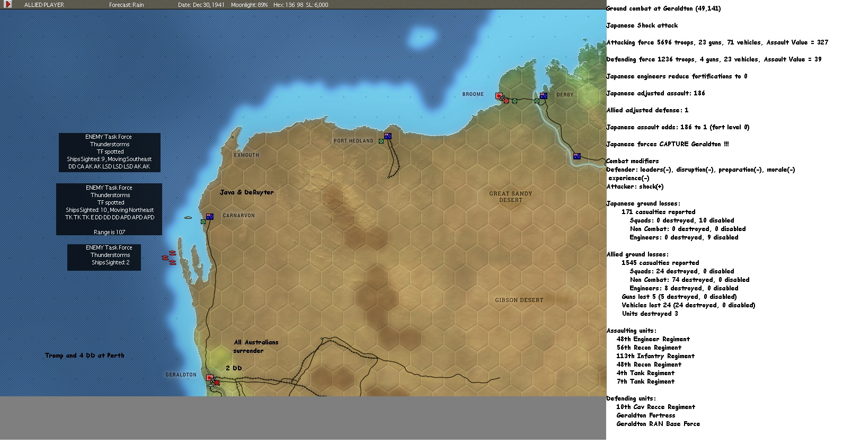The height and width of the screenshot is (444, 861).
Task: Click the '2 DD' note near Geraldton
Action: 234,368
